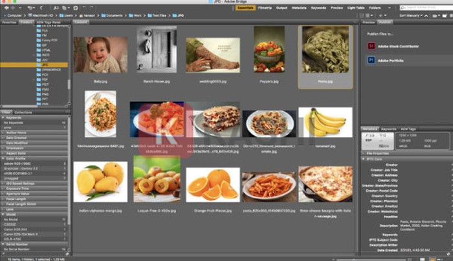Viewport: 453px width, 261px height.
Task: Click the refine batch icon
Action: pos(65,8)
